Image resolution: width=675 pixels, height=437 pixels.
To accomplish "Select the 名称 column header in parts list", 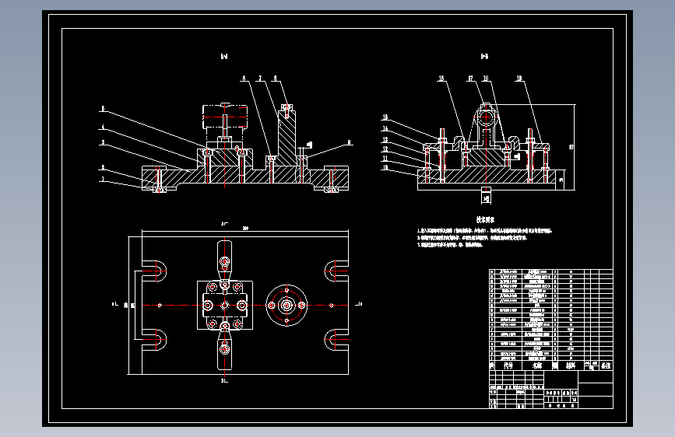I will 537,365.
